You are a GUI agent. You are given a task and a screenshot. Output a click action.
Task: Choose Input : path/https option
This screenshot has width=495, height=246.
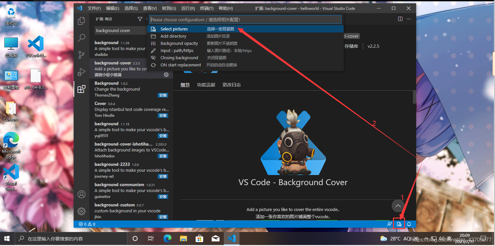(245, 50)
